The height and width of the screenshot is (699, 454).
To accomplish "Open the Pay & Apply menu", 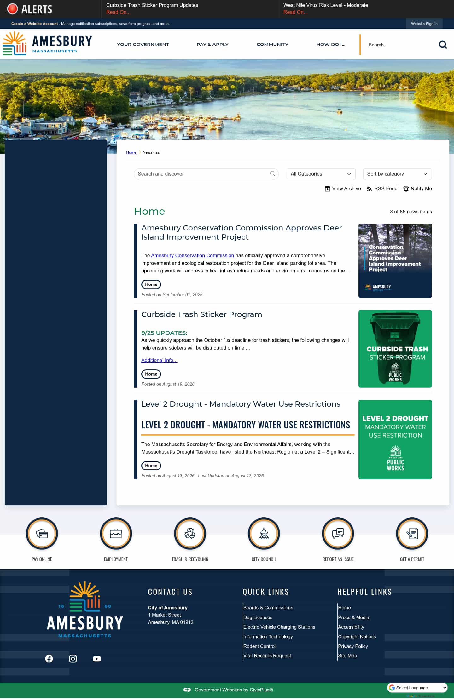I will [x=212, y=45].
